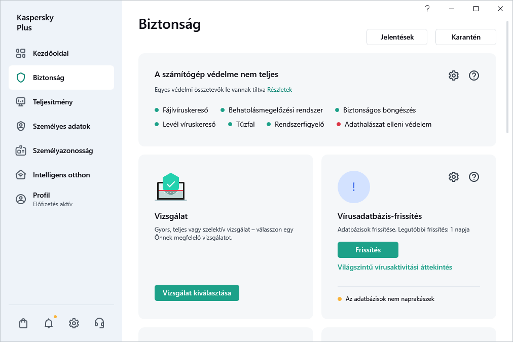
Task: Open settings gear in bottom sidebar
Action: (x=74, y=323)
